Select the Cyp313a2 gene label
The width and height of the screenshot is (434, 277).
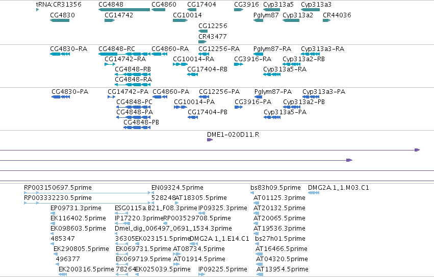pyautogui.click(x=298, y=15)
